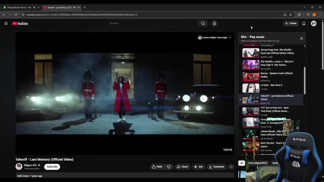Play Snoop Dogg Kush Ups from playlist
The width and height of the screenshot is (324, 182).
(271, 53)
